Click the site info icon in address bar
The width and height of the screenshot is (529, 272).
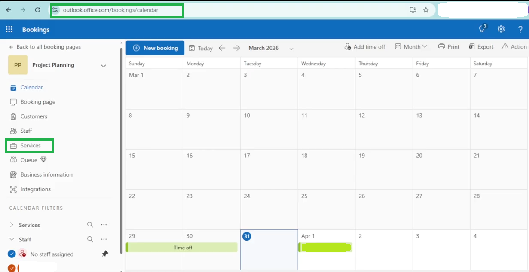click(55, 10)
